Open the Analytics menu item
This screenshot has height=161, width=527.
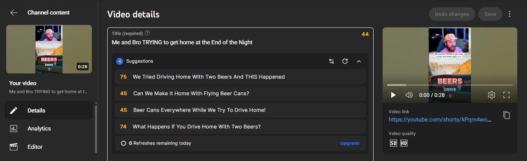click(x=49, y=129)
